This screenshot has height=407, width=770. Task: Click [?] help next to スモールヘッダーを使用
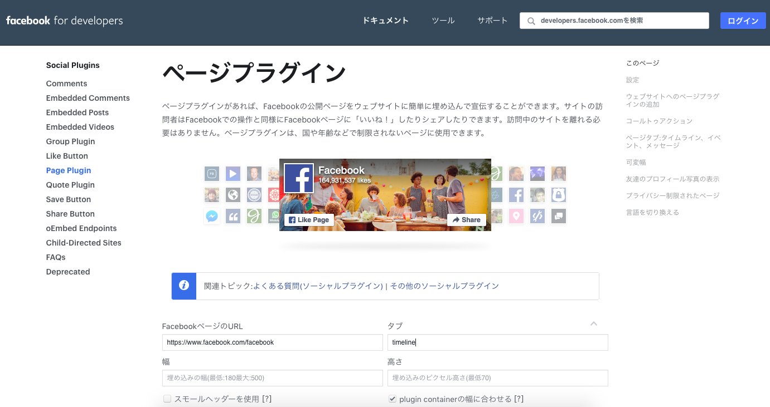click(267, 399)
